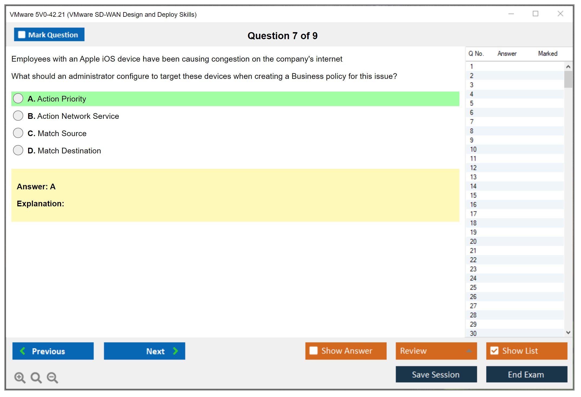Click the green right arrow on Next

pyautogui.click(x=175, y=351)
